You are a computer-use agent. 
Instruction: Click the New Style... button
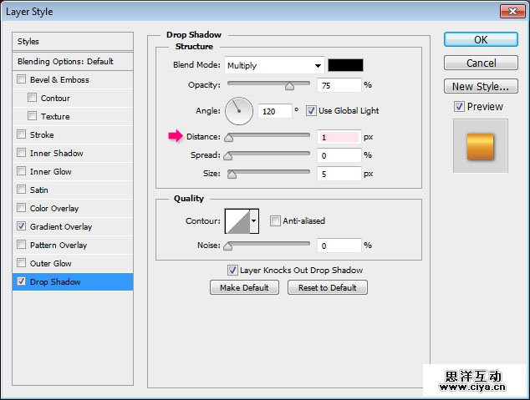tap(479, 86)
